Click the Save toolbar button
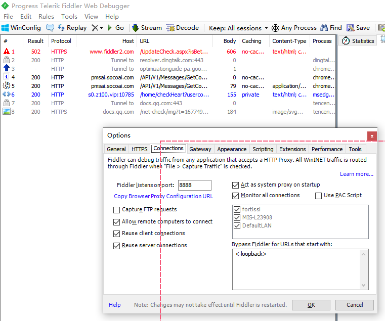385x321 pixels. [x=358, y=28]
